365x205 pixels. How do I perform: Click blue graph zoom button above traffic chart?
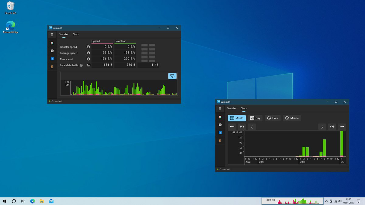[172, 76]
